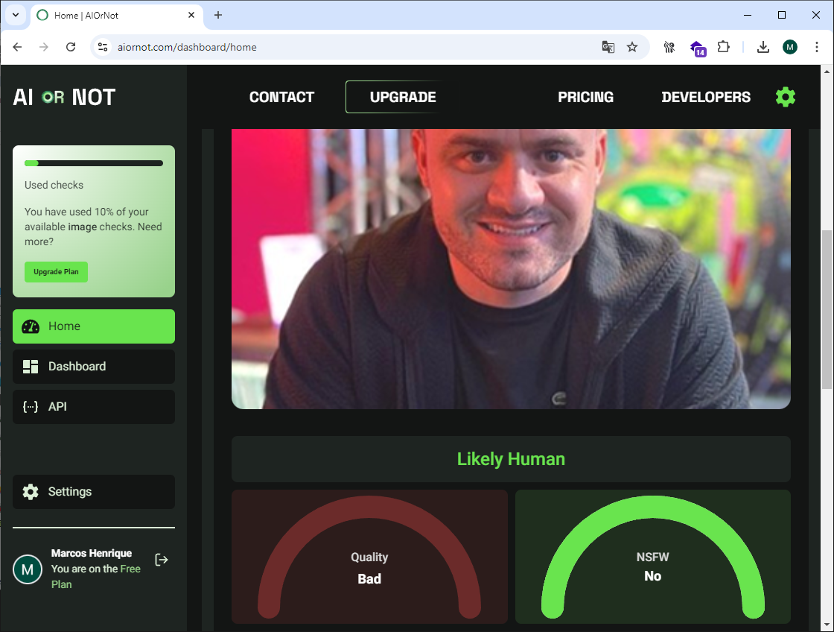Open a new browser tab with plus
834x632 pixels.
pyautogui.click(x=217, y=15)
